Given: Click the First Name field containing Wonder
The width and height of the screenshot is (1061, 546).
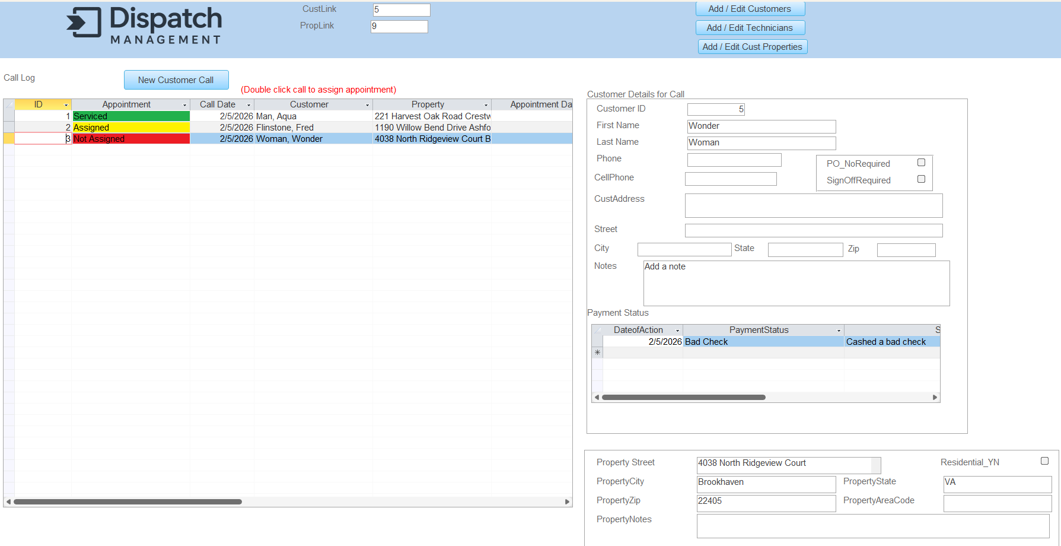Looking at the screenshot, I should point(762,126).
